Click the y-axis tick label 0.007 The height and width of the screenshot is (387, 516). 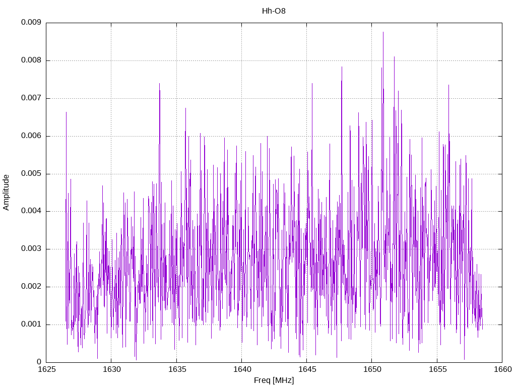click(x=31, y=98)
